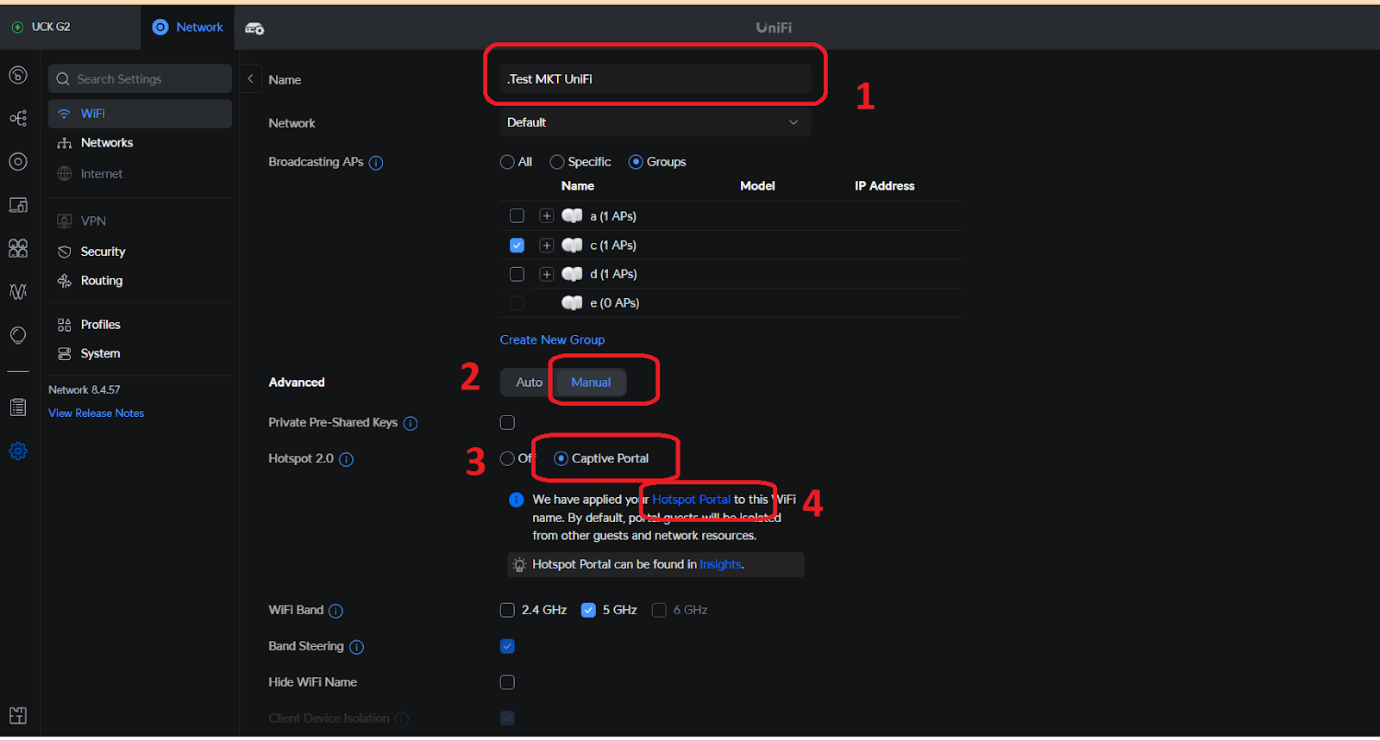Switch to the Network application tab
Viewport: 1380px width, 740px height.
tap(187, 28)
